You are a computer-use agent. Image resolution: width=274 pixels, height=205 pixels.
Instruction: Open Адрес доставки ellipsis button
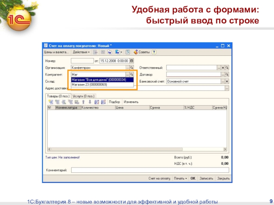227,88
